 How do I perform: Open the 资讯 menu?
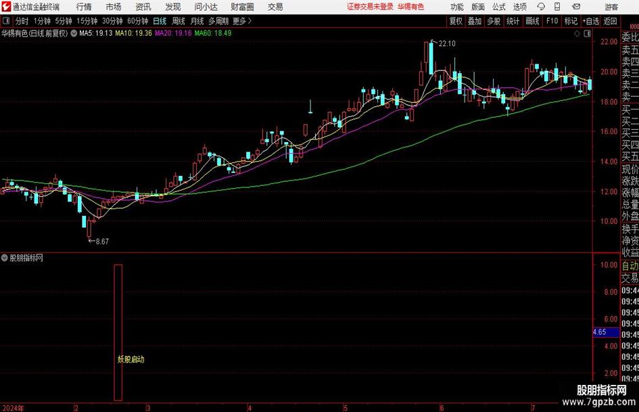point(143,7)
